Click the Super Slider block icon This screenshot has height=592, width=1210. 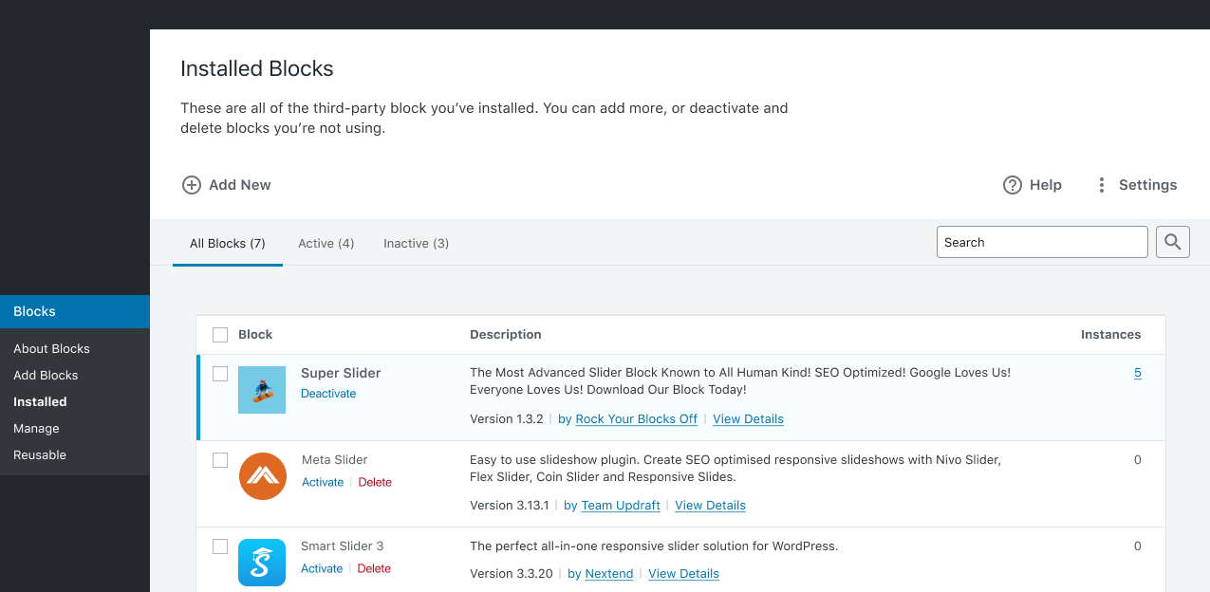click(262, 389)
